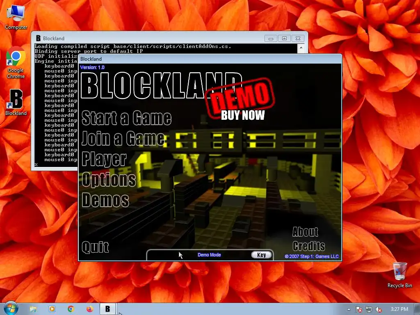Open the Player menu entry
Image resolution: width=420 pixels, height=315 pixels.
point(104,160)
